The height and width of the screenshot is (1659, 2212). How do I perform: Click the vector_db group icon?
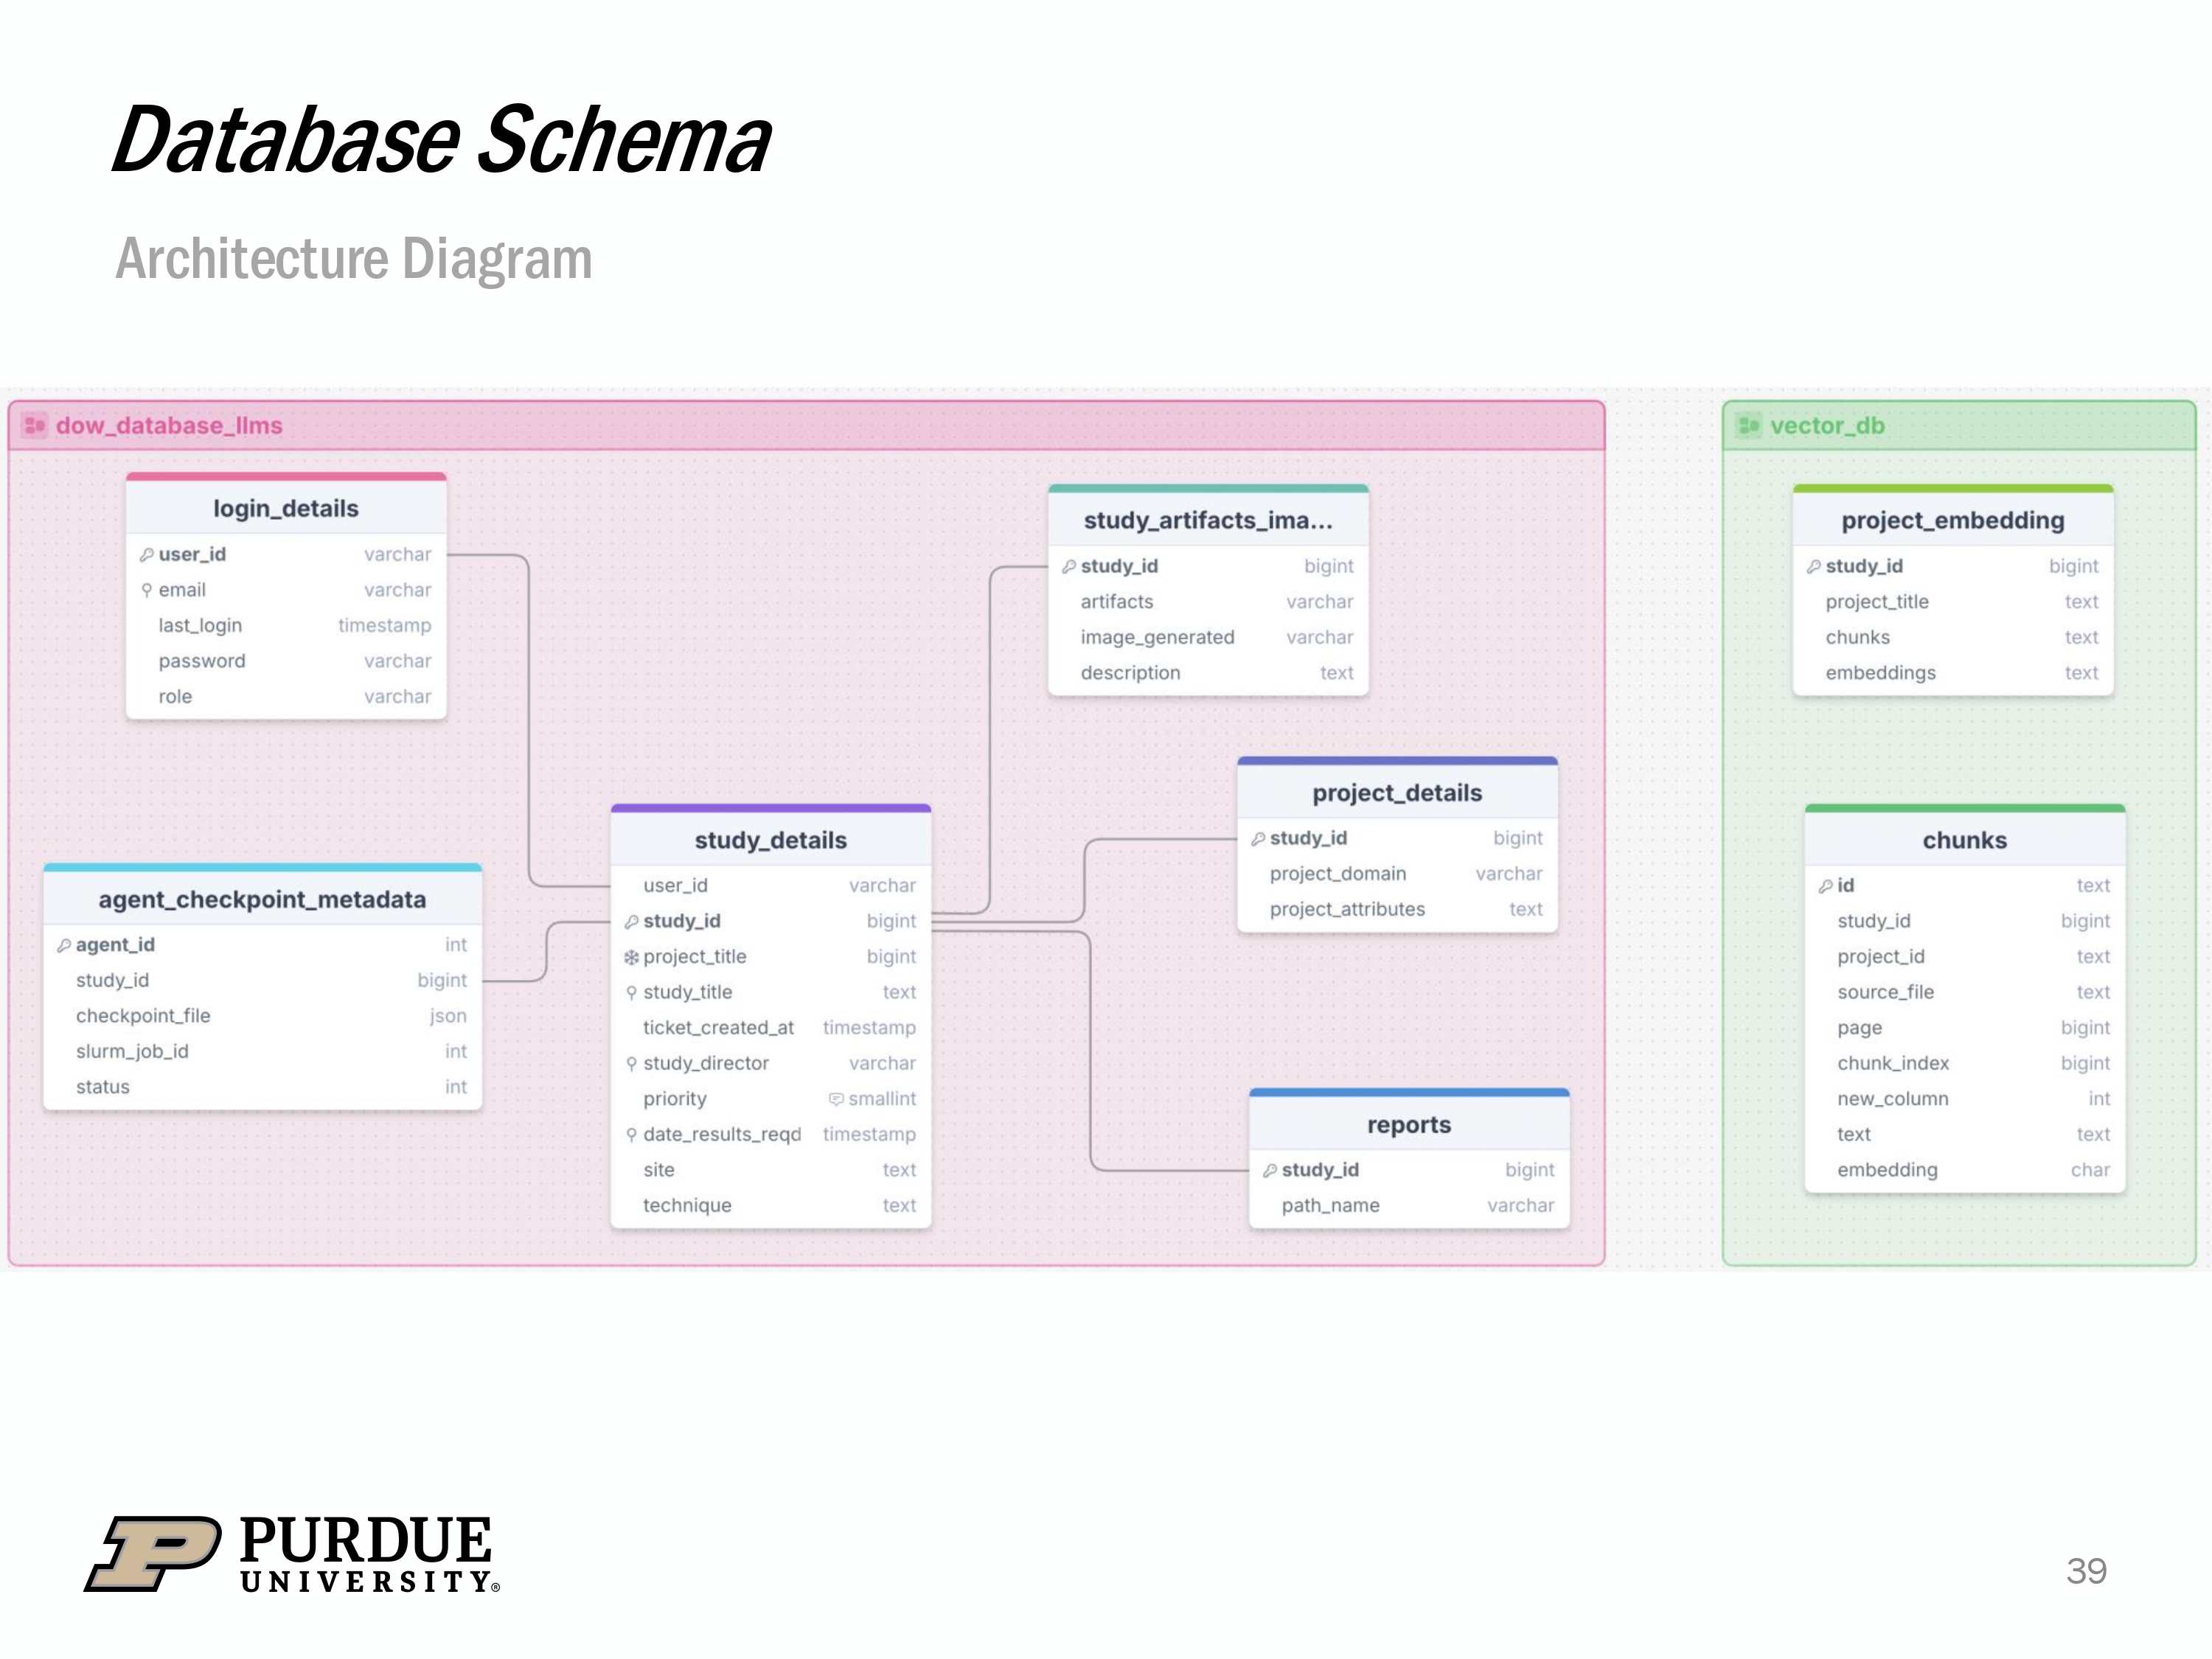[1748, 426]
